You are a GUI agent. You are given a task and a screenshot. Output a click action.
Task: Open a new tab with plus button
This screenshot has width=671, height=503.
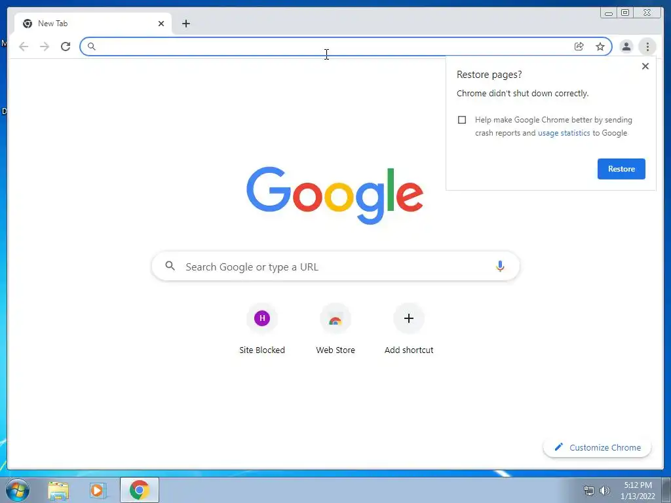[x=185, y=24]
